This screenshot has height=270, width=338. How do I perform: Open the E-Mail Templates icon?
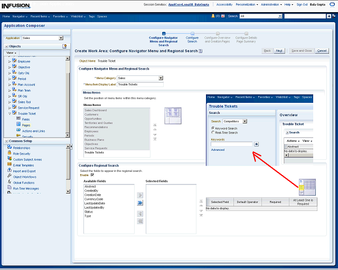coord(10,165)
